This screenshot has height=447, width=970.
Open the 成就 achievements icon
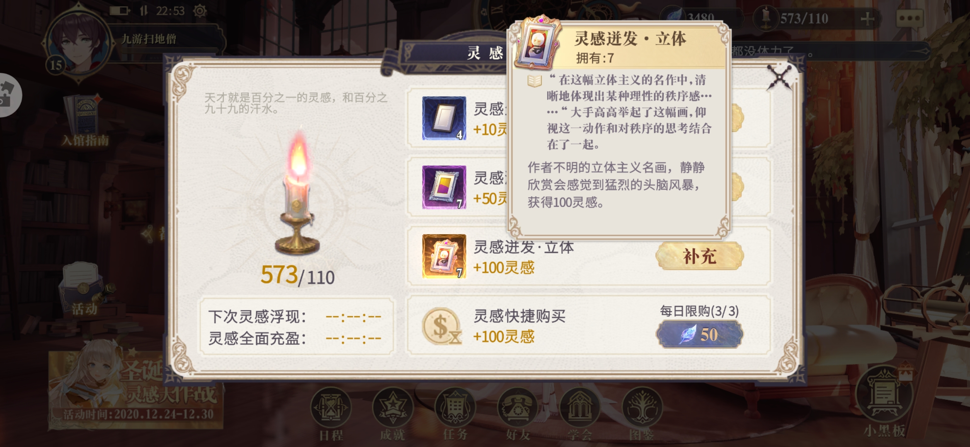click(x=393, y=408)
